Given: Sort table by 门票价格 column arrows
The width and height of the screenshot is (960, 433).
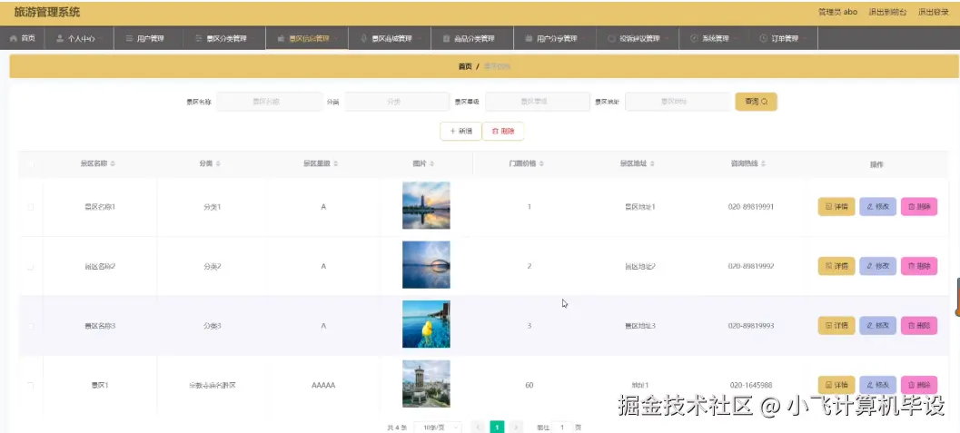Looking at the screenshot, I should click(541, 164).
